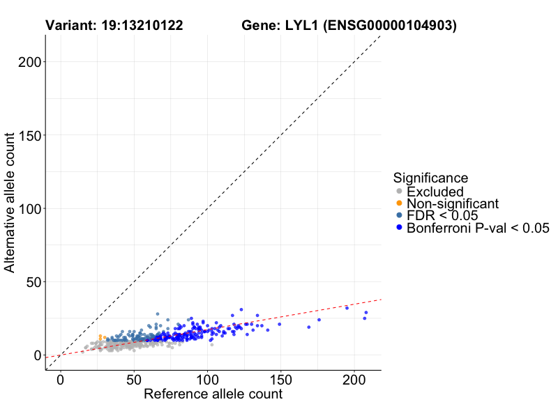This screenshot has width=558, height=418.
Task: Click the 'Significance' legend title
Action: (x=430, y=178)
